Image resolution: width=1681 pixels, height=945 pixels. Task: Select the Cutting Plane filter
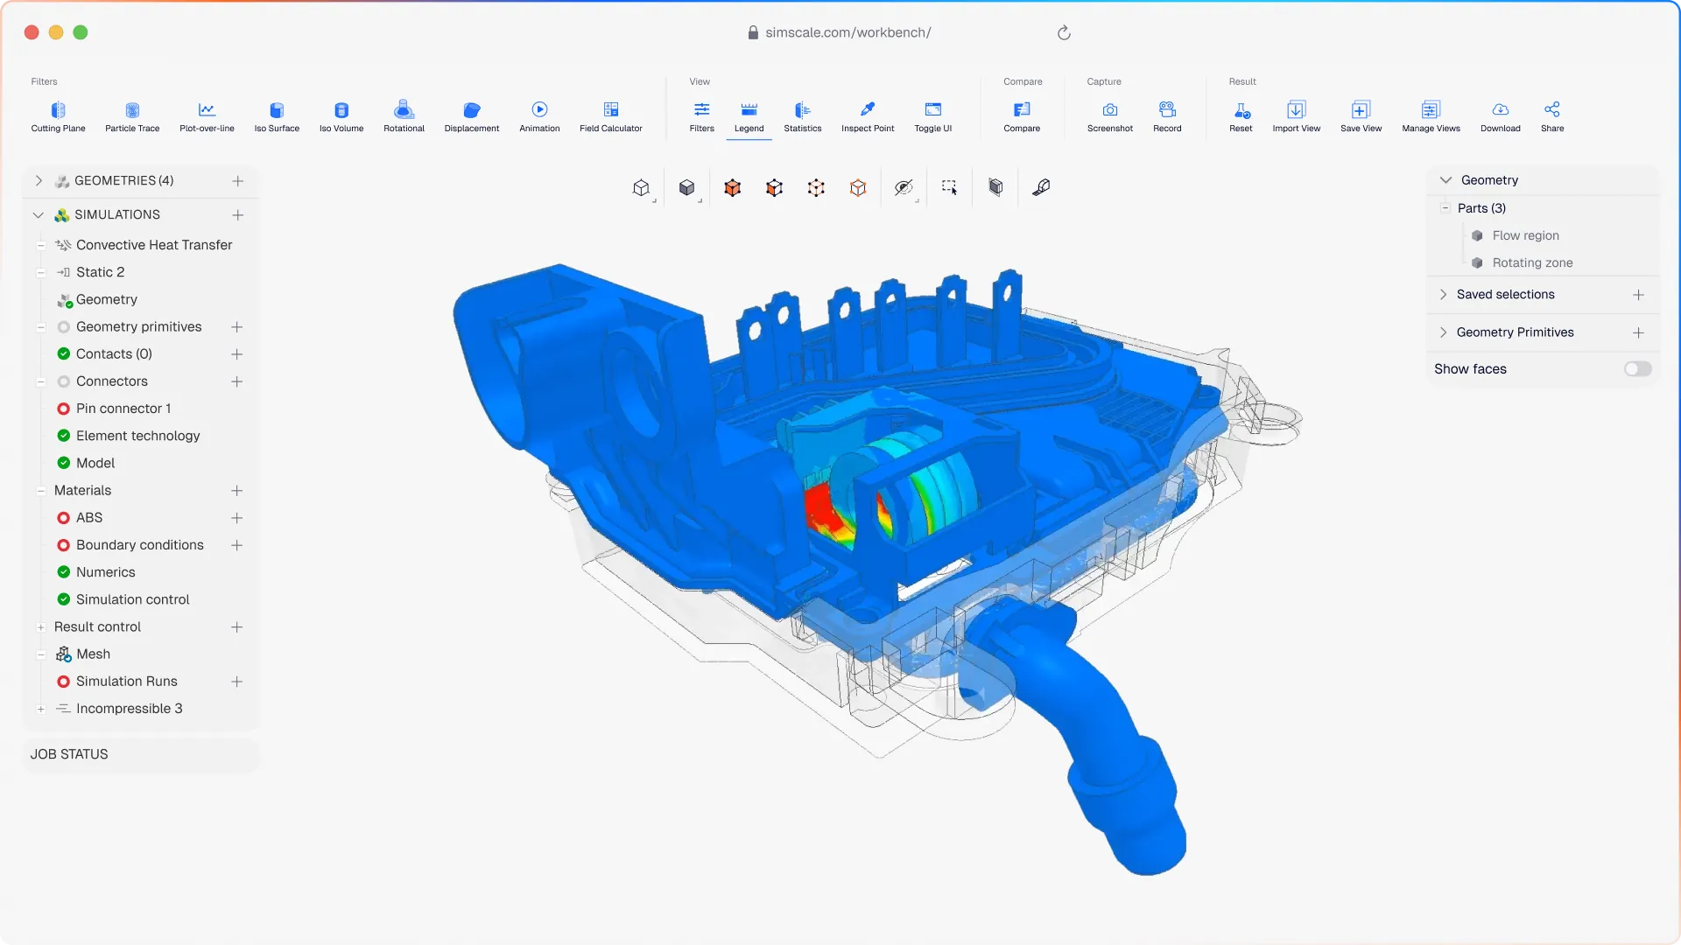(58, 116)
